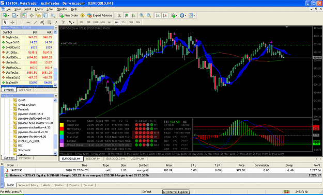Select the crosshair tool
The image size is (323, 195).
click(x=12, y=22)
